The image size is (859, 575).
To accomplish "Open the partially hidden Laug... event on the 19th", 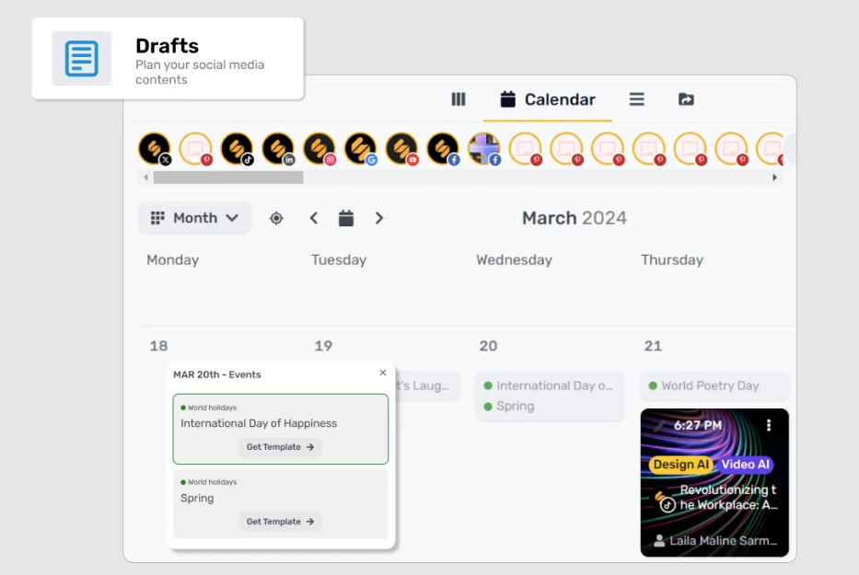I will coord(427,385).
